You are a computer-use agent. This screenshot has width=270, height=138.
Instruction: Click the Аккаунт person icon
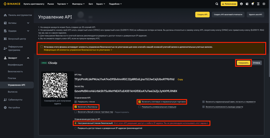[5, 58]
